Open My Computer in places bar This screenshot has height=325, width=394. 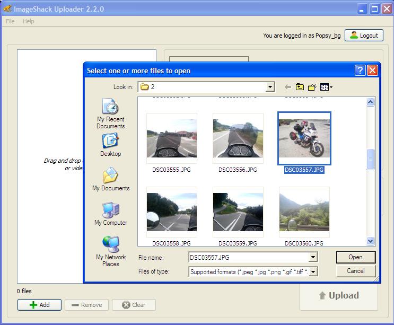click(111, 214)
